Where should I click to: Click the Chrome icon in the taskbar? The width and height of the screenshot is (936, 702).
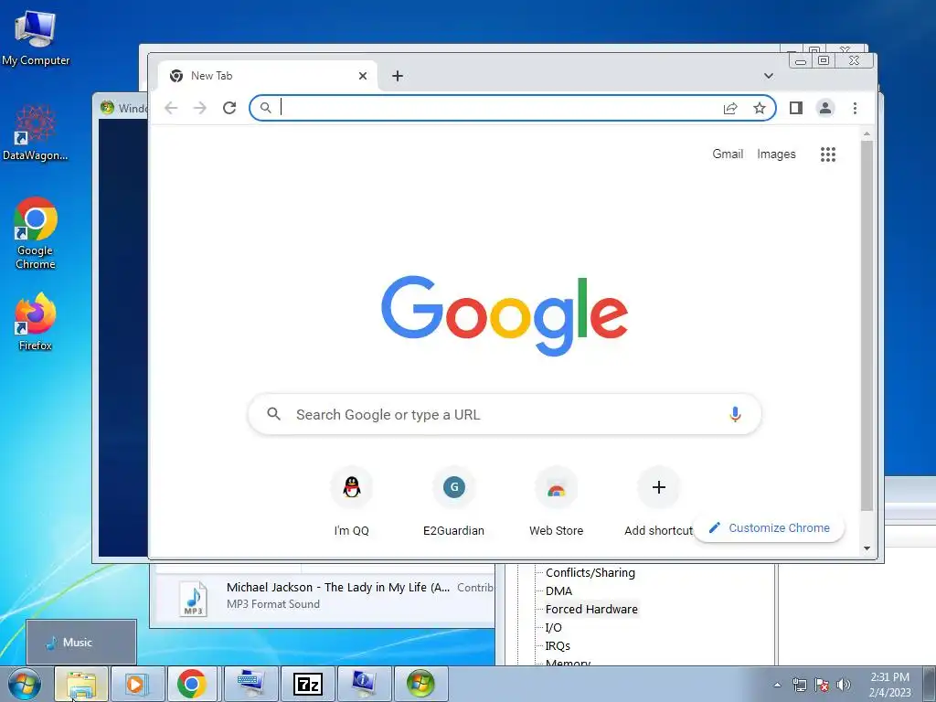click(x=192, y=684)
